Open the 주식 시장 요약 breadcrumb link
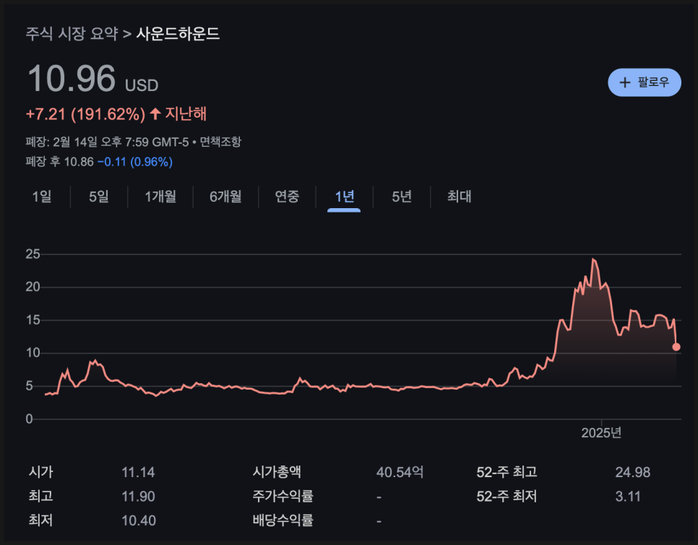The image size is (698, 545). tap(72, 34)
